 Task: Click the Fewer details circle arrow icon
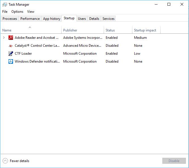5,161
